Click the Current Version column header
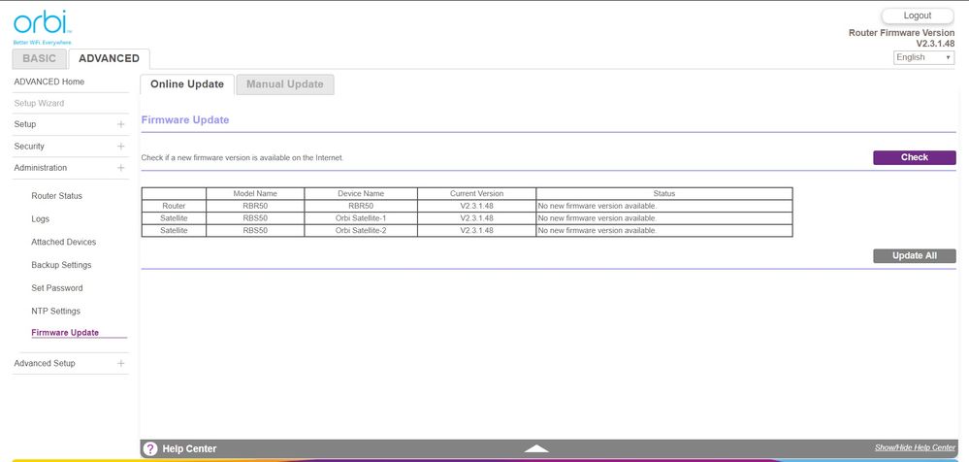Viewport: 969px width, 462px height. click(x=476, y=193)
